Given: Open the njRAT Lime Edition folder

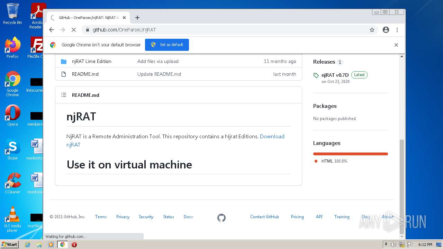Looking at the screenshot, I should 92,61.
